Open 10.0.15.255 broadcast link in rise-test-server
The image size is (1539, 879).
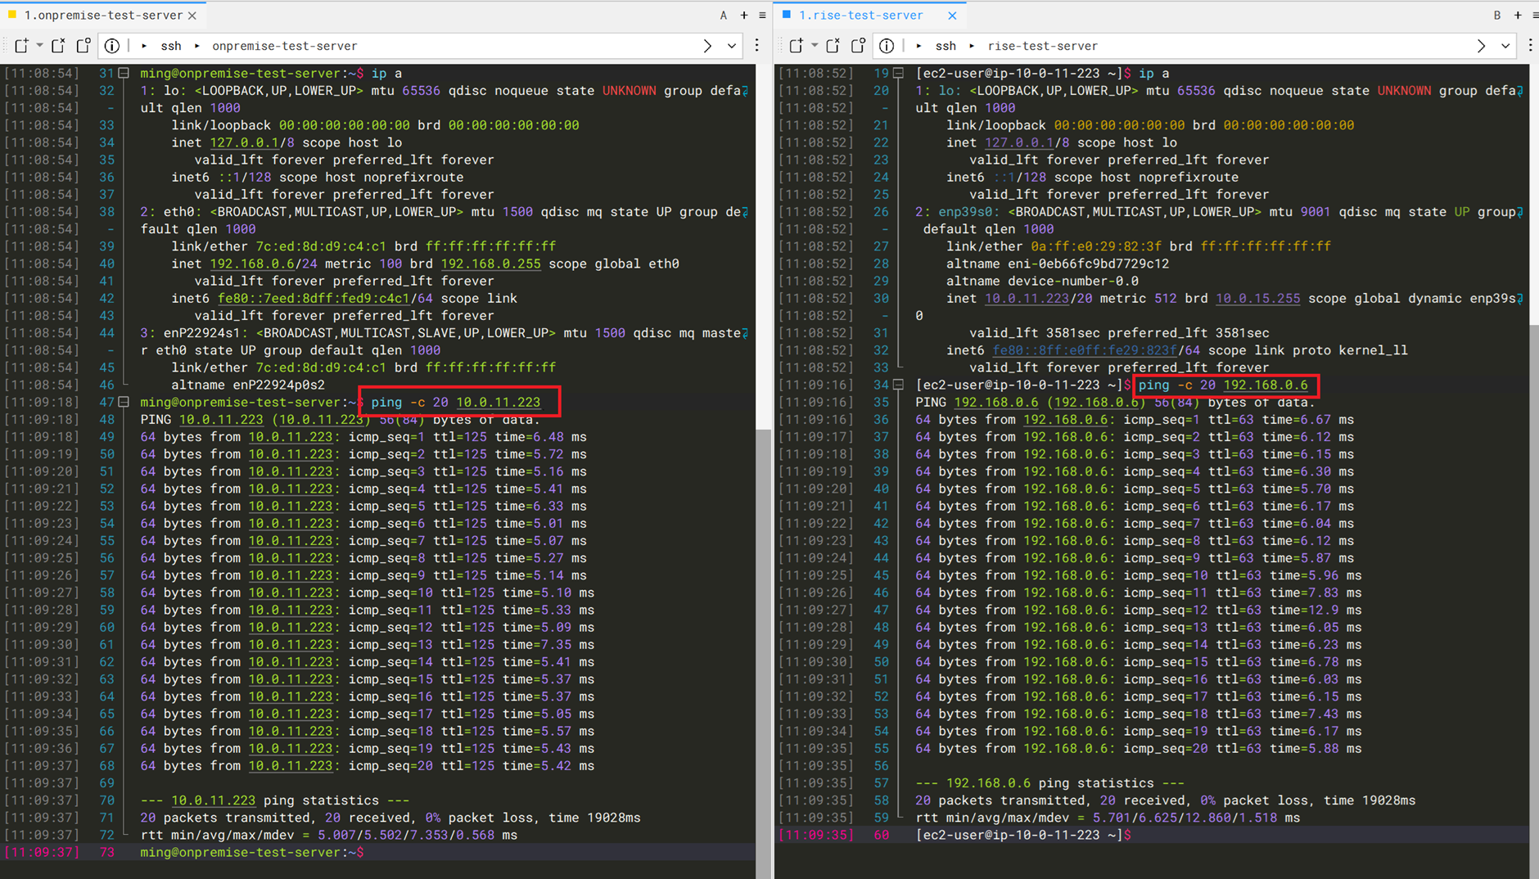(x=1257, y=298)
